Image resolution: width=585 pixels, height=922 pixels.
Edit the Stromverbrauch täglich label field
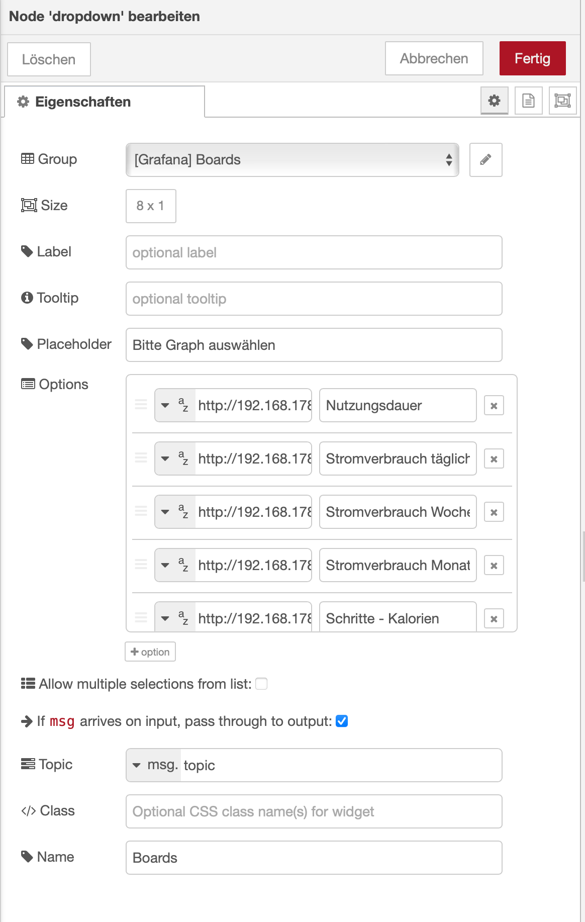pyautogui.click(x=398, y=458)
